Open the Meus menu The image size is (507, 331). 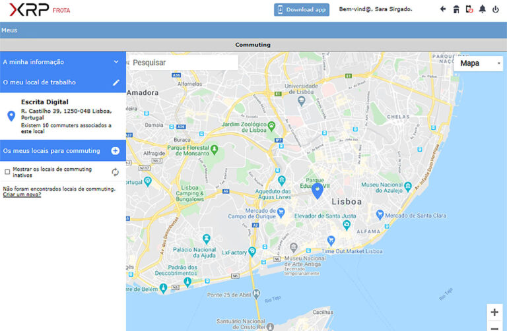pos(9,30)
